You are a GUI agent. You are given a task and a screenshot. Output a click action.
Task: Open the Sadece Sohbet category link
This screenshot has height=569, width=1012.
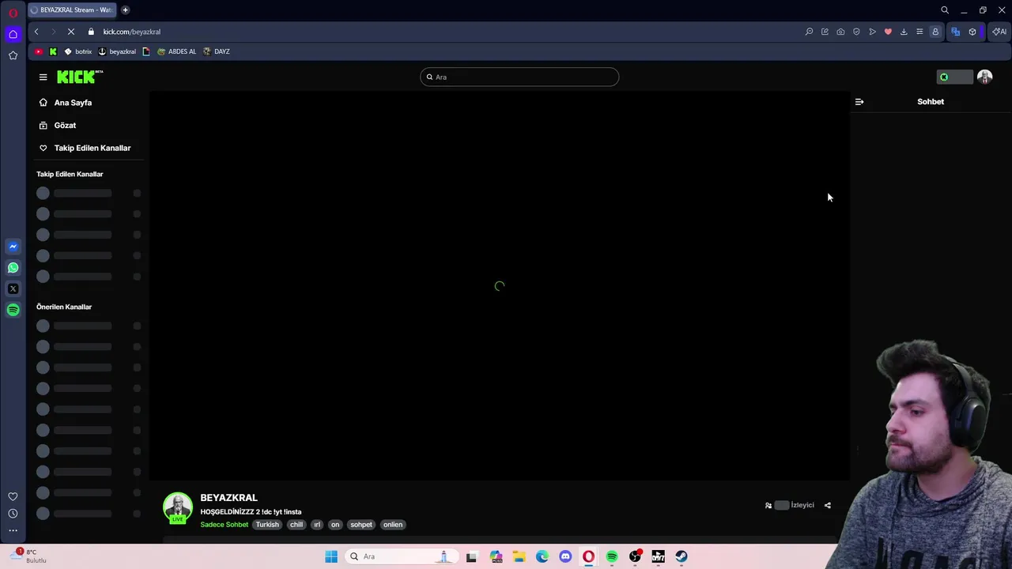tap(224, 525)
